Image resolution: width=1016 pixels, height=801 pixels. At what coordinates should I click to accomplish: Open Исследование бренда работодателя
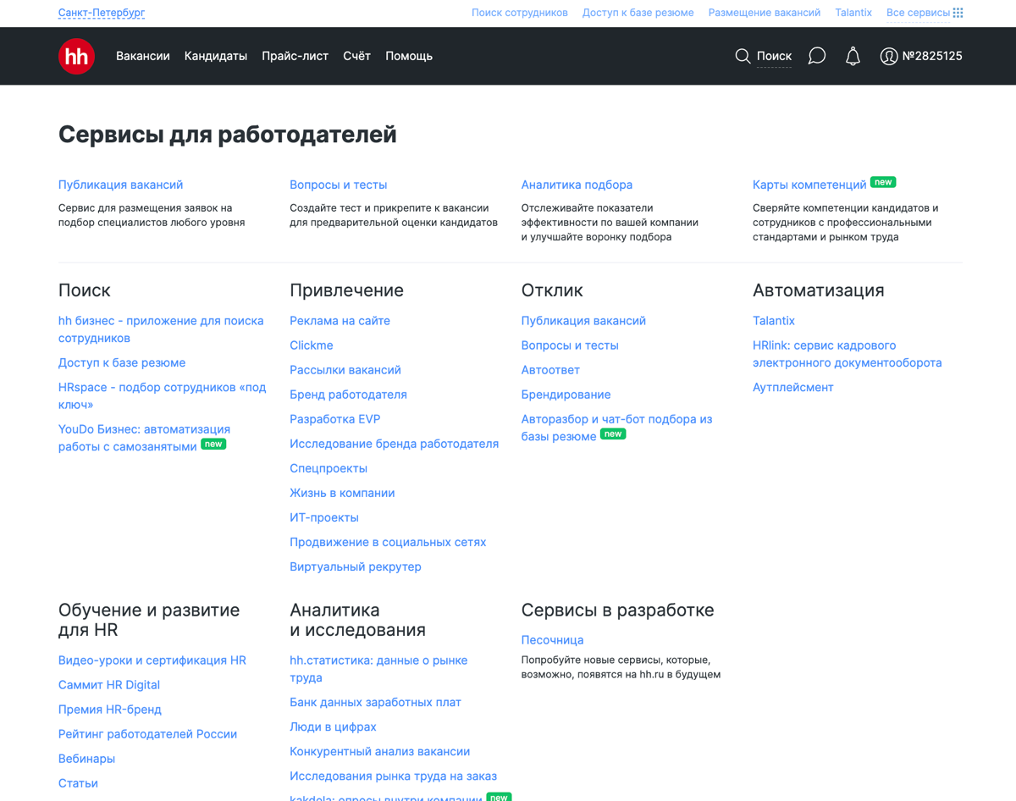click(x=394, y=444)
